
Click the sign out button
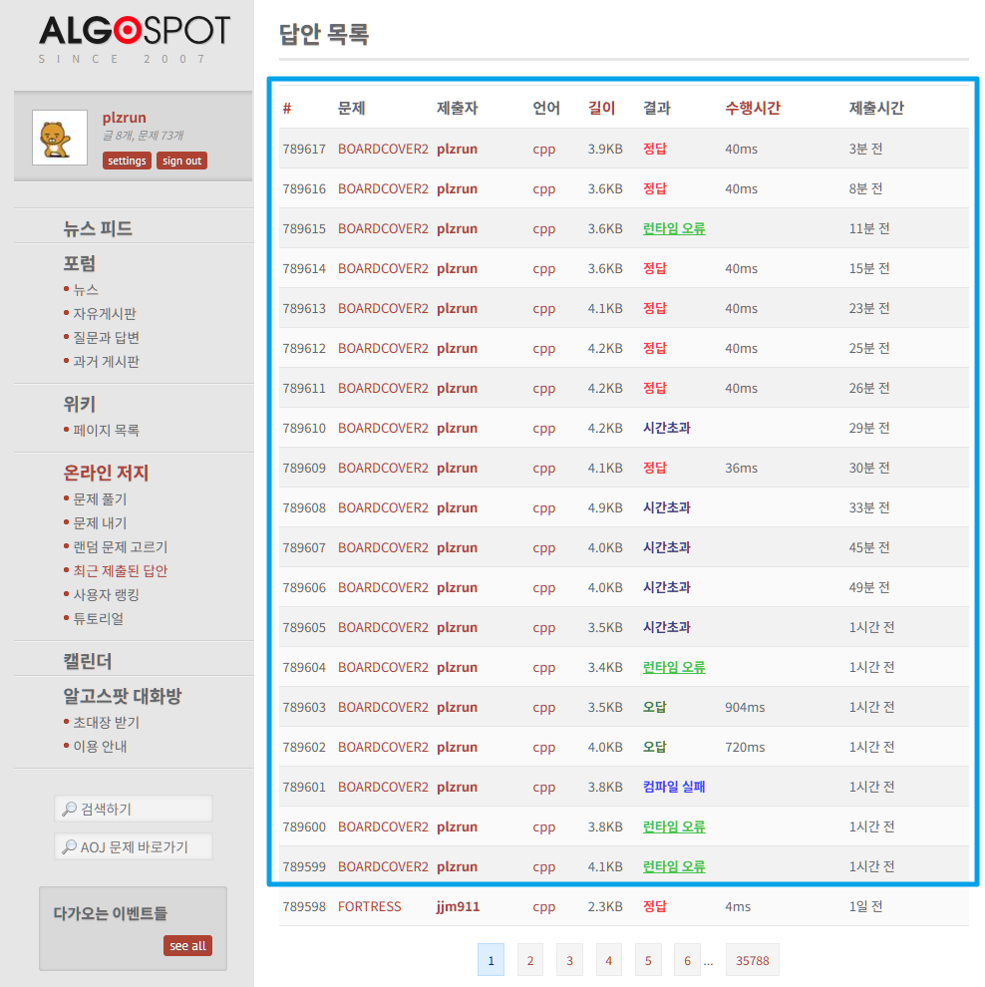[181, 161]
